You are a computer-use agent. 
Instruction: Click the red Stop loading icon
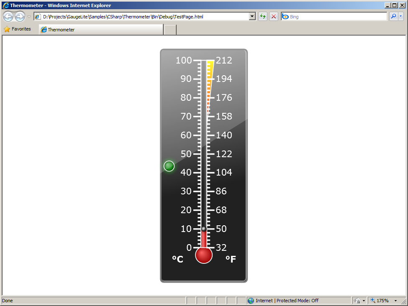(274, 17)
